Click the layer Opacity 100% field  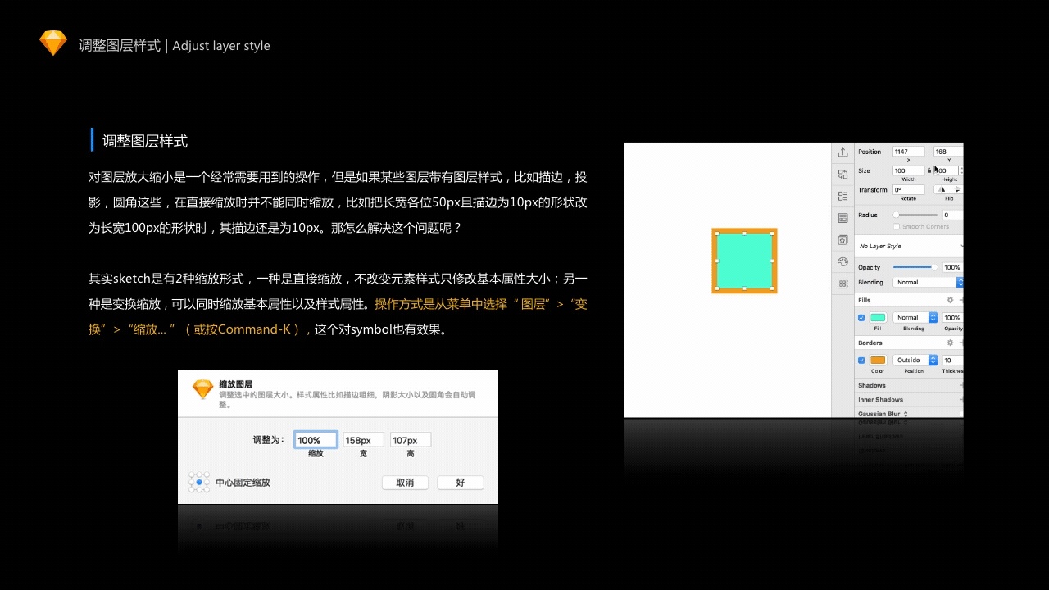[952, 267]
